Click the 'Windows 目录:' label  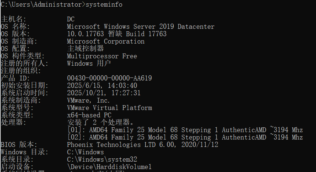[25, 152]
